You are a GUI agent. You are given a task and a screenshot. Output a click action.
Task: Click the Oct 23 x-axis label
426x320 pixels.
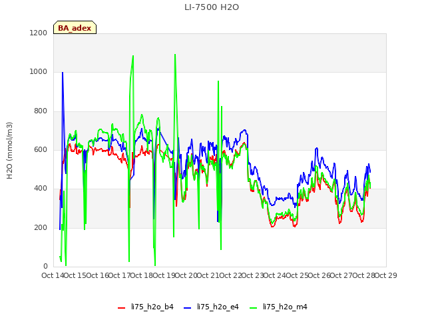252,275
